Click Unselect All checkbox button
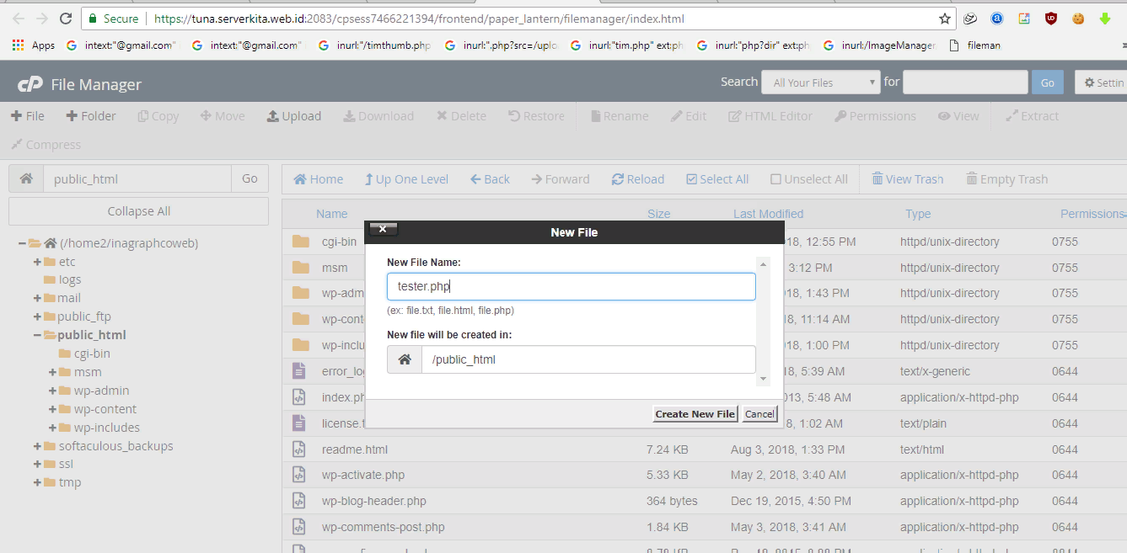This screenshot has width=1127, height=553. click(x=775, y=179)
